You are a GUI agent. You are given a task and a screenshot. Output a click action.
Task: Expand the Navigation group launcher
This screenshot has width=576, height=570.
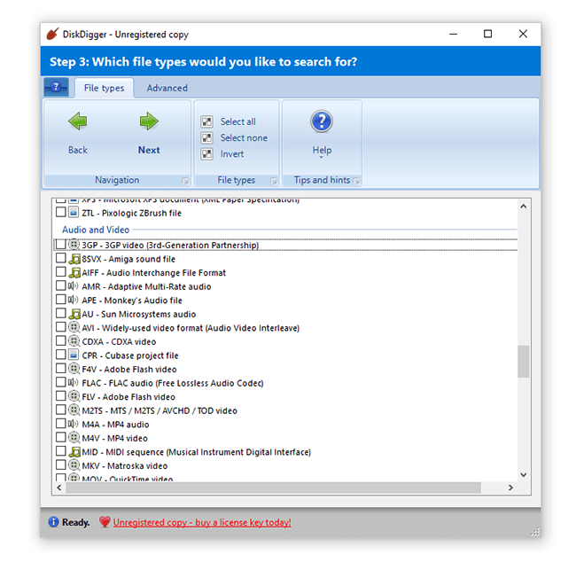185,181
